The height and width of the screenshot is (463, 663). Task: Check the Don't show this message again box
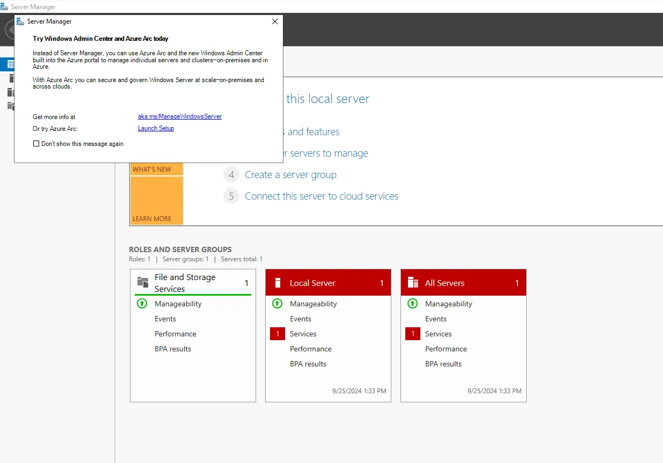[x=37, y=144]
